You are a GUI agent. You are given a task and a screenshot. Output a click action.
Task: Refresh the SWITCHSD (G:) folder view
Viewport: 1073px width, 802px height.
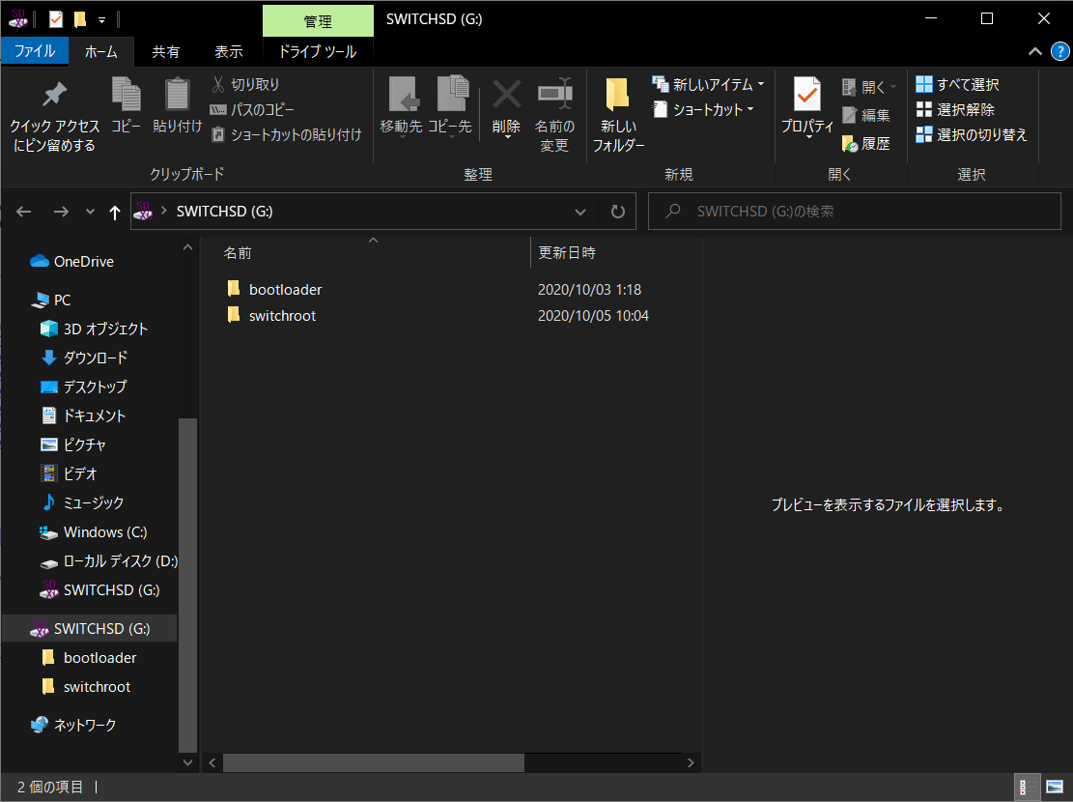(x=617, y=212)
